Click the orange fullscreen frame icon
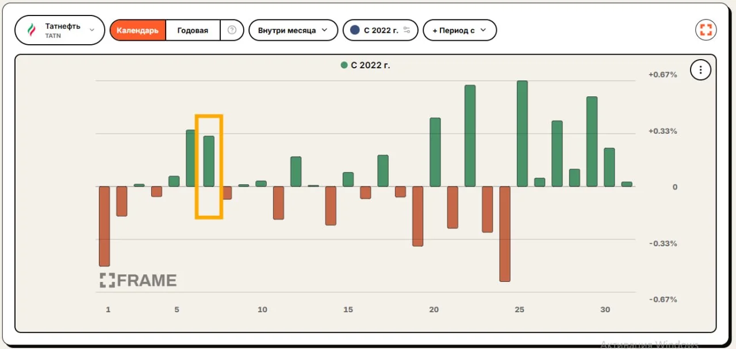The height and width of the screenshot is (349, 736). click(x=706, y=30)
